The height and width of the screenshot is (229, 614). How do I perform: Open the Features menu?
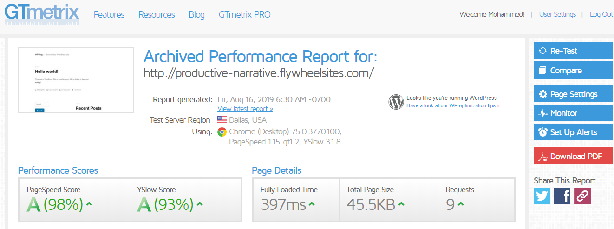tap(109, 15)
